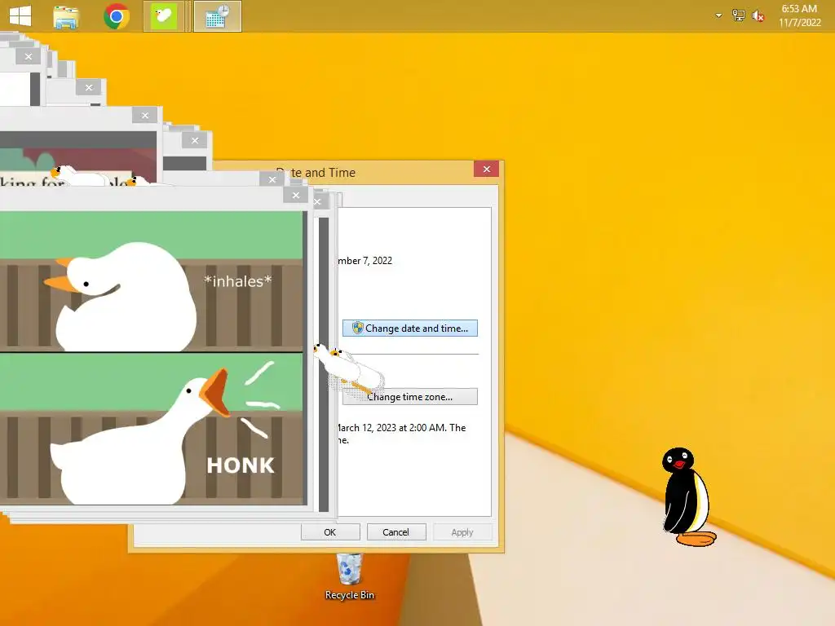The height and width of the screenshot is (626, 835).
Task: Select the Recycle Bin desktop icon
Action: 349,577
